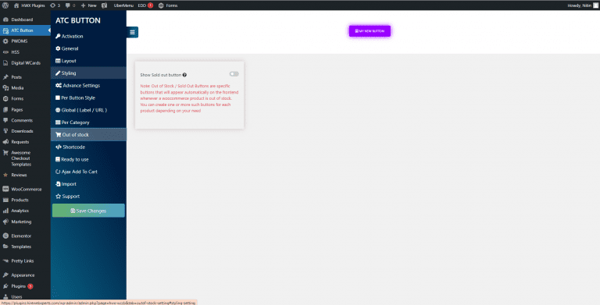Screen dimensions: 600x305
Task: Click the help icon beside Show Sold out button
Action: pyautogui.click(x=184, y=75)
